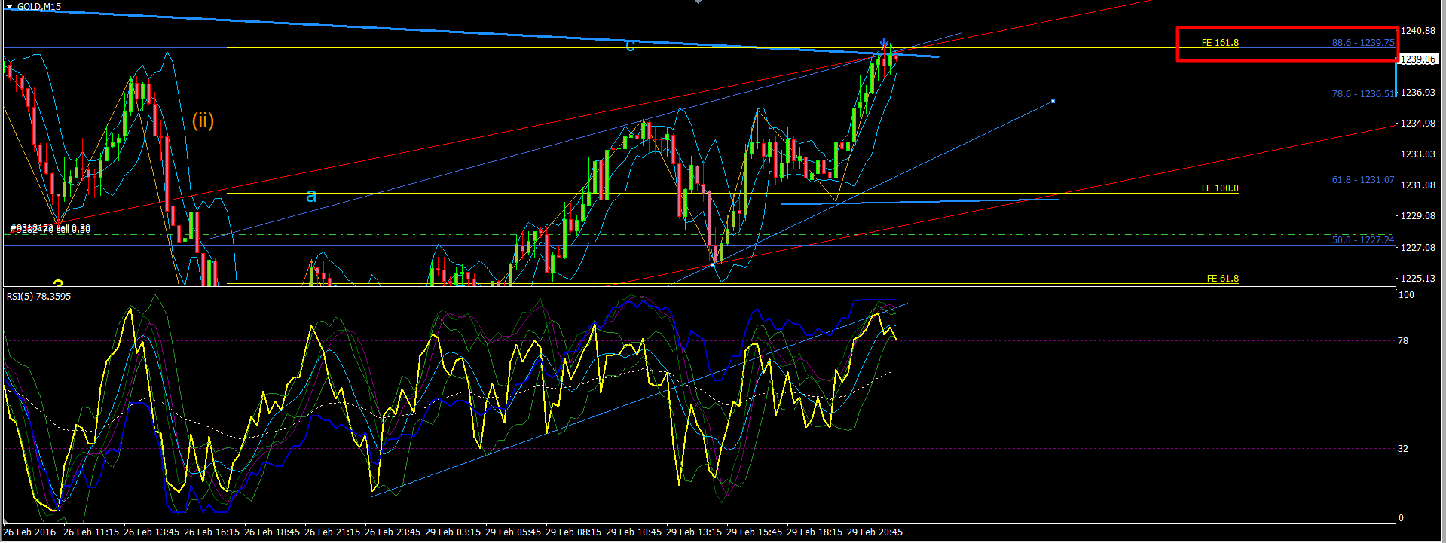
Task: Click the 1227.08 price scale value
Action: [1418, 248]
